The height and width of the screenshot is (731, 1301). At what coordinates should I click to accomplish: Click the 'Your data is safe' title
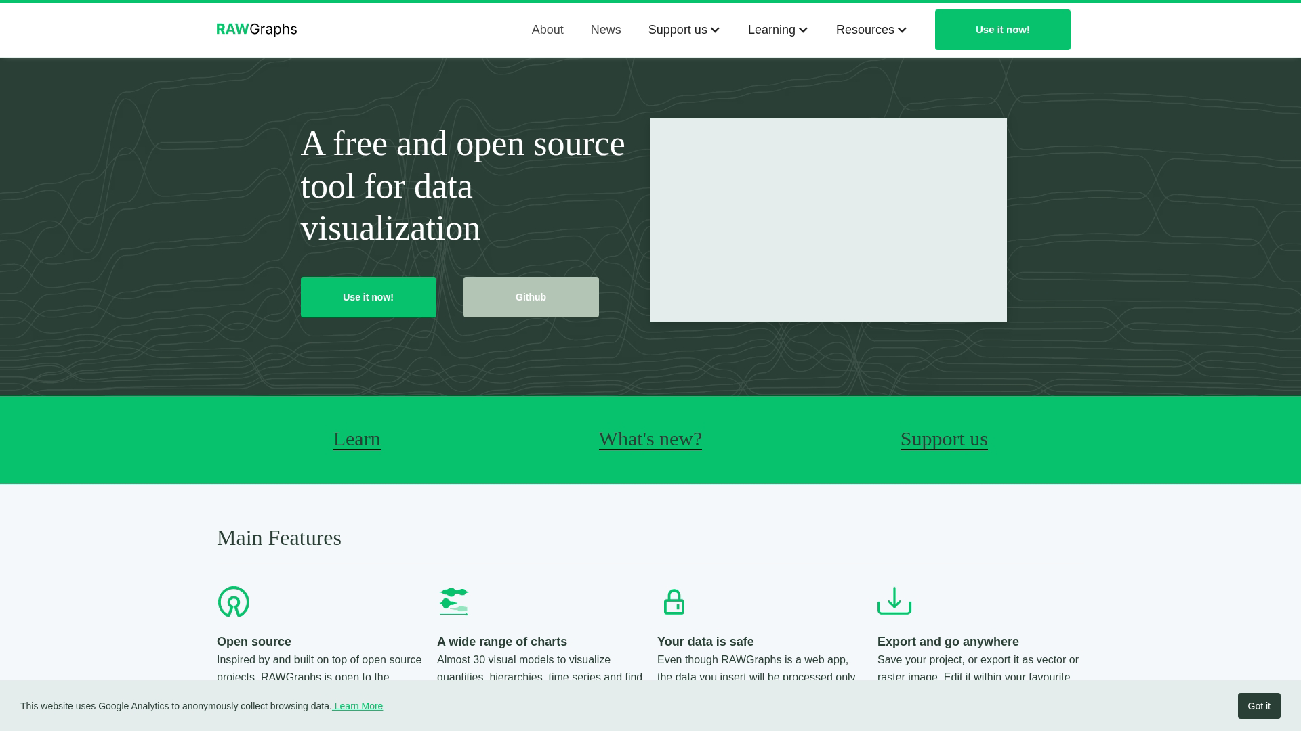(x=705, y=642)
